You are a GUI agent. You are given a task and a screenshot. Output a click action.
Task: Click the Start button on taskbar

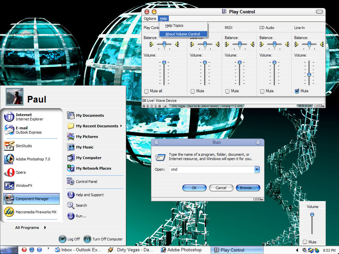pos(9,250)
